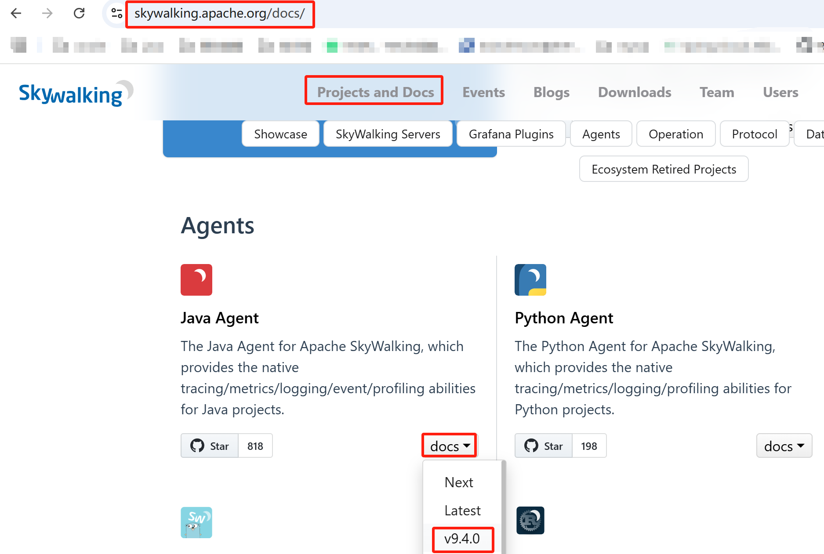Click the browser forward arrow
The image size is (824, 554).
pos(47,13)
